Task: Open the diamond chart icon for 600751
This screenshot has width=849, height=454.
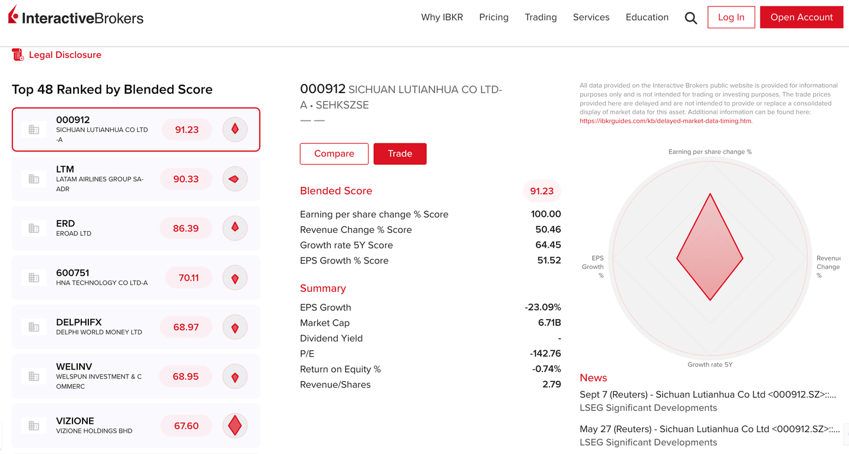Action: coord(235,277)
